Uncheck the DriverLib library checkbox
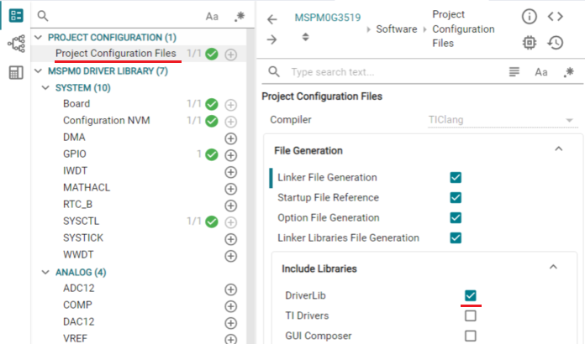The width and height of the screenshot is (585, 344). (471, 295)
